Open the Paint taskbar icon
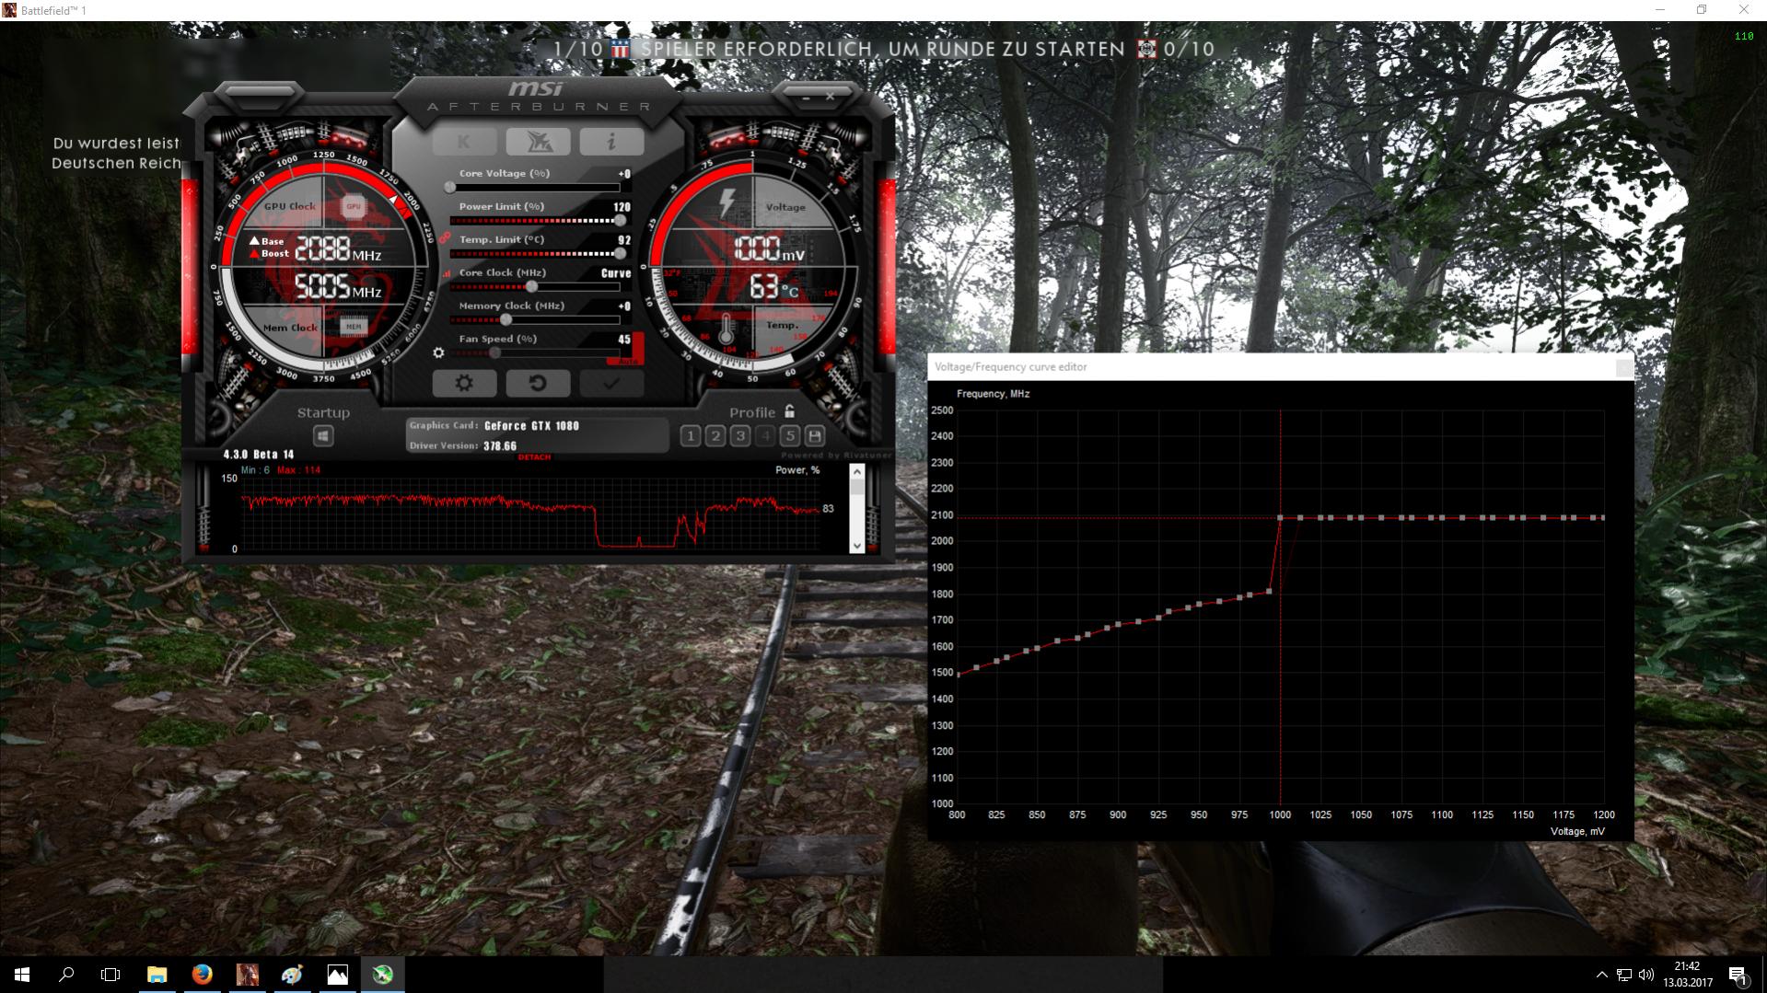The width and height of the screenshot is (1767, 993). (x=293, y=975)
